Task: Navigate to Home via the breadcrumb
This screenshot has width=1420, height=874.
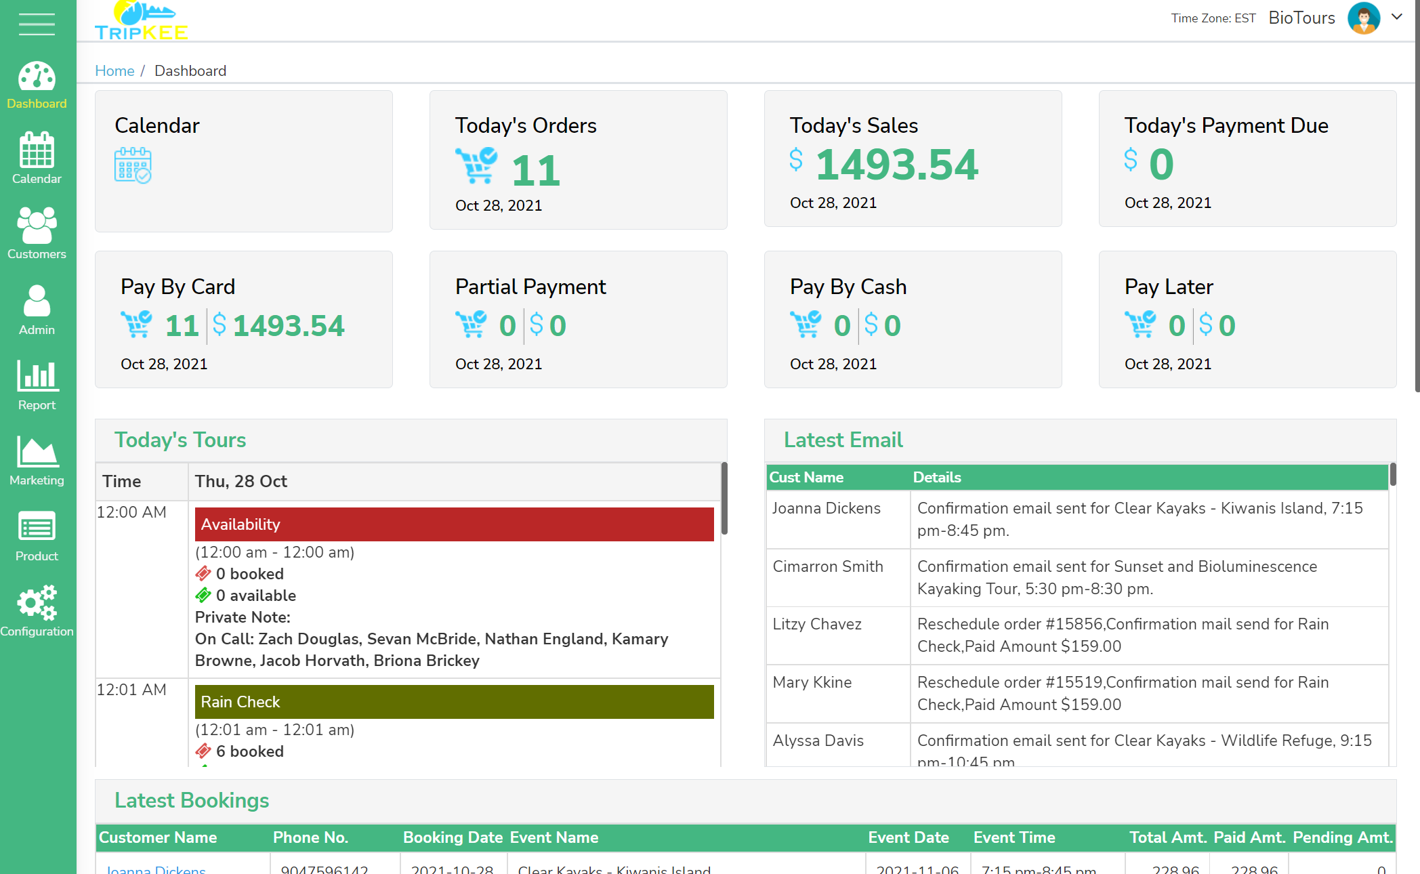Action: 114,70
